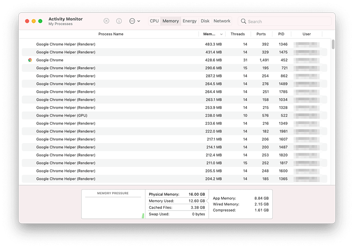Image resolution: width=354 pixels, height=248 pixels.
Task: Click the green zoom window button
Action: [x=40, y=21]
